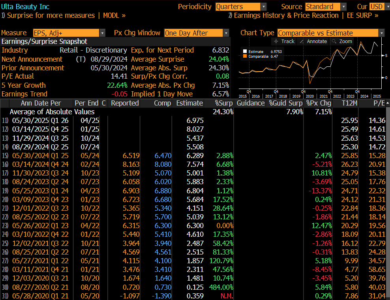The height and width of the screenshot is (300, 390).
Task: Select row 15) dated 05/30/2024 in table
Action: [194, 156]
